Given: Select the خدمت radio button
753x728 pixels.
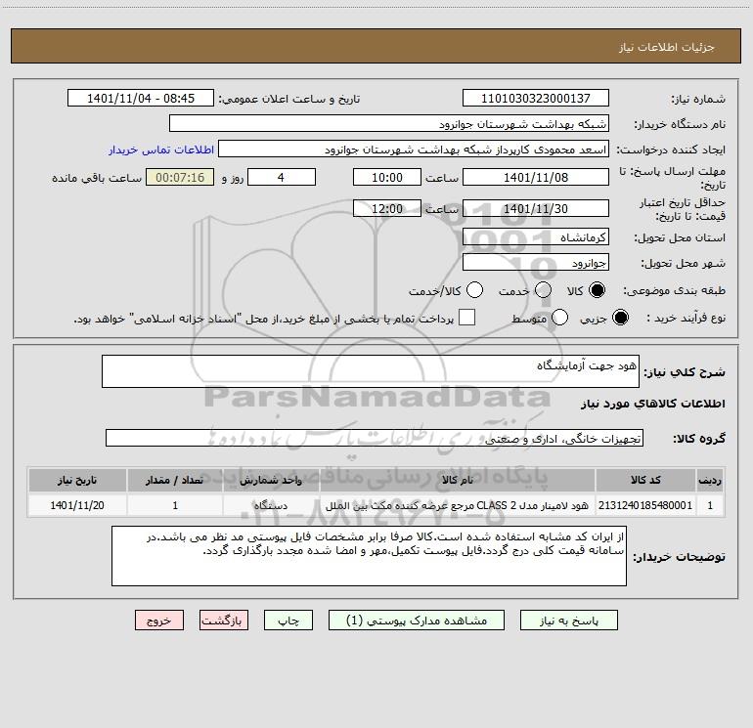Looking at the screenshot, I should tap(543, 290).
